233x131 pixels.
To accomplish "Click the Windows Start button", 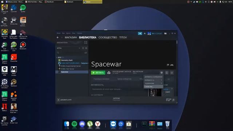I will [x=2, y=2].
